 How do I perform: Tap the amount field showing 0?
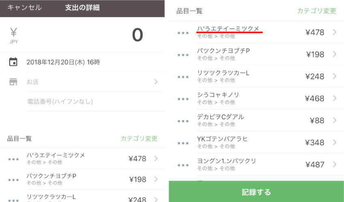click(82, 35)
